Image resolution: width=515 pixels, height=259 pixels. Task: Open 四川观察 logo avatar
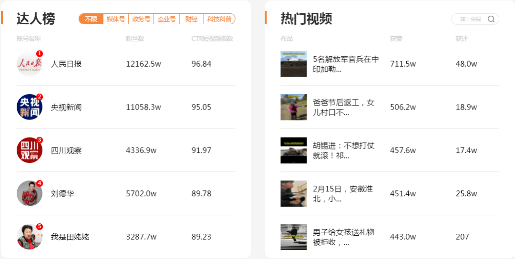[x=30, y=150]
